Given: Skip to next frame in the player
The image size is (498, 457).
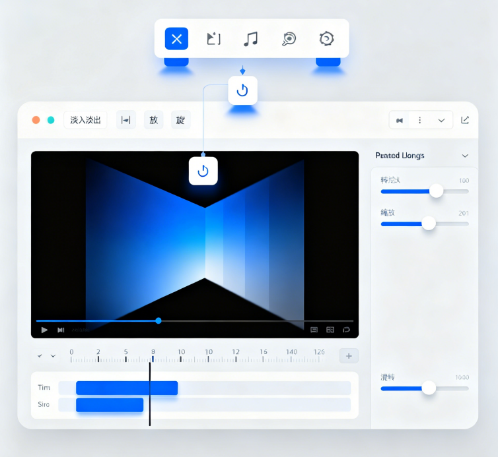Looking at the screenshot, I should pos(61,330).
